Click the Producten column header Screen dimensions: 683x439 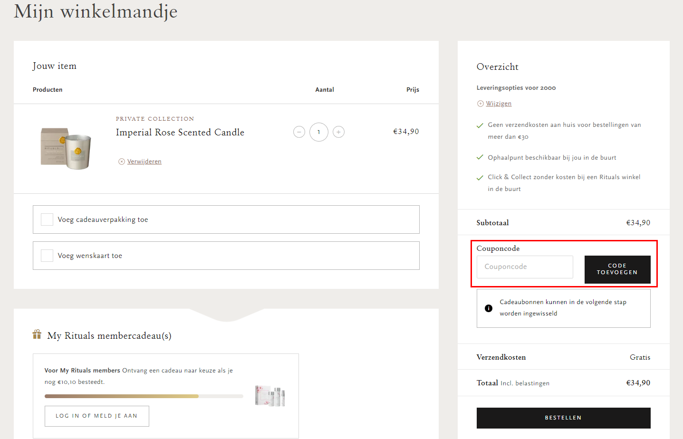[48, 90]
